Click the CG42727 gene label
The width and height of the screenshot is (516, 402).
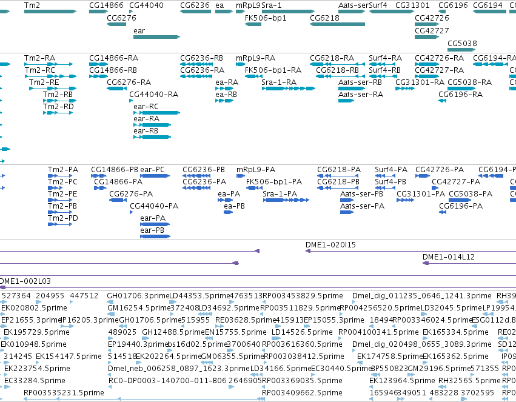point(432,30)
